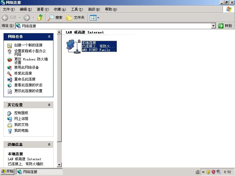Click the 网络连接 taskbar button
The height and width of the screenshot is (176, 235).
pyautogui.click(x=39, y=172)
